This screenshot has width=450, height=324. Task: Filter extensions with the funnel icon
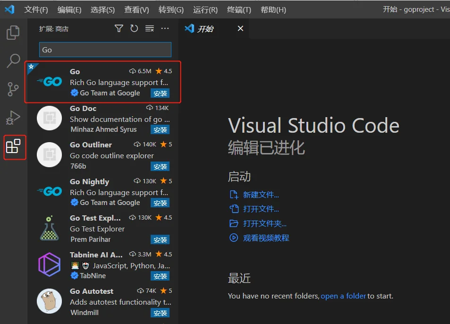click(119, 28)
